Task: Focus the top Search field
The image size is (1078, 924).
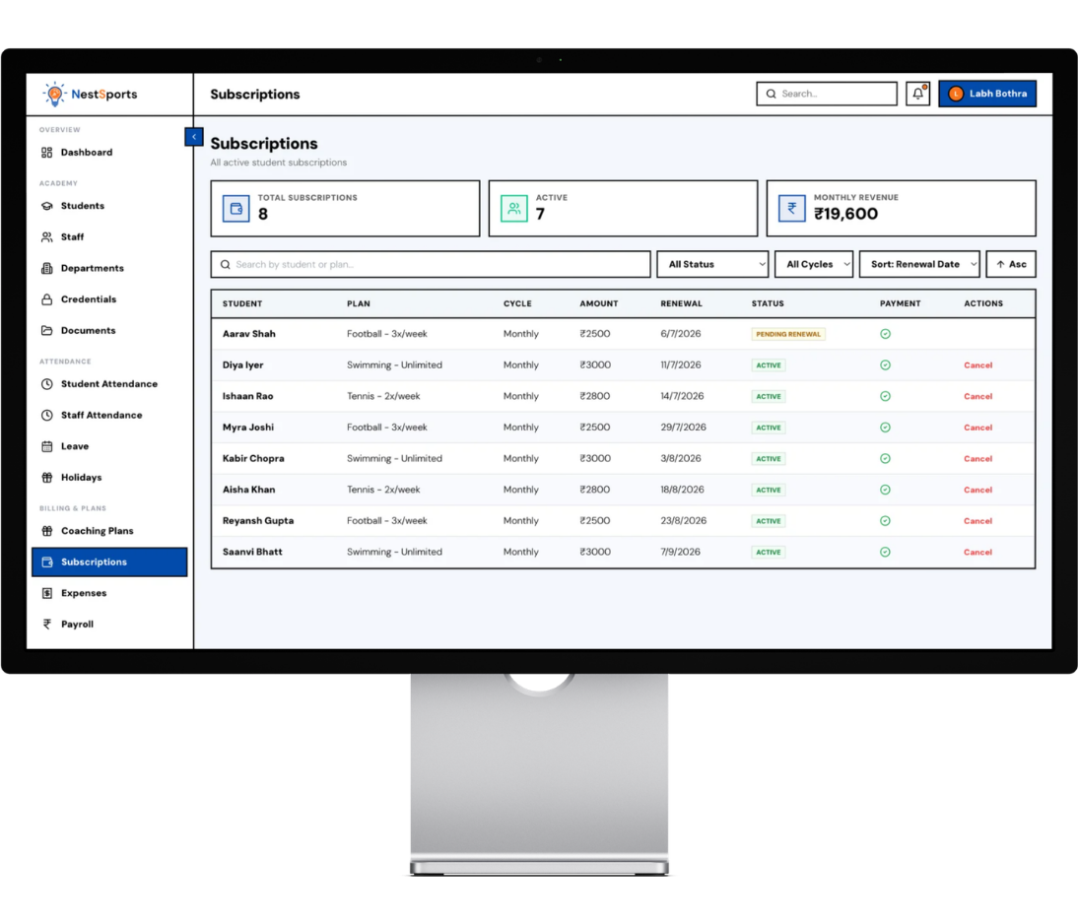Action: coord(827,94)
